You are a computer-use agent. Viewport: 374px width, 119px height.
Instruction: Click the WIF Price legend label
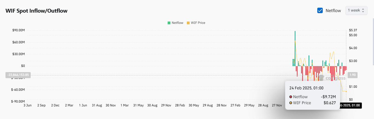[198, 23]
